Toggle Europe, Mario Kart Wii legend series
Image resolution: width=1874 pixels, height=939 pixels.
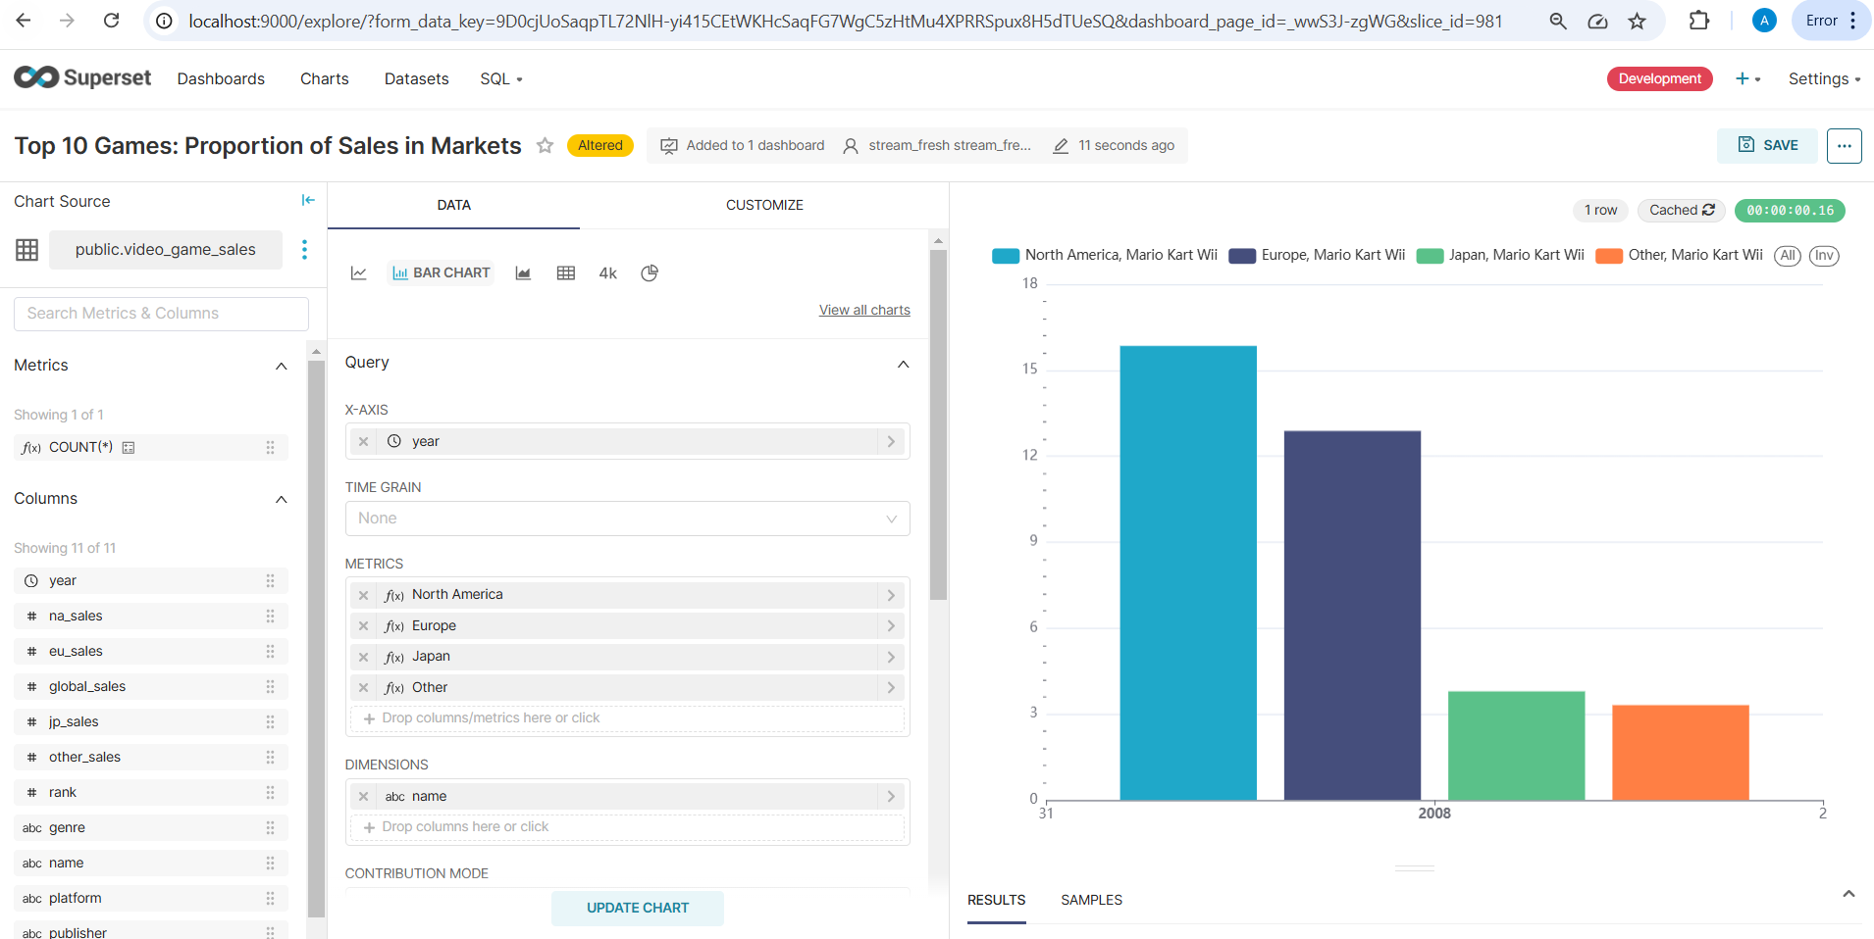(x=1317, y=255)
